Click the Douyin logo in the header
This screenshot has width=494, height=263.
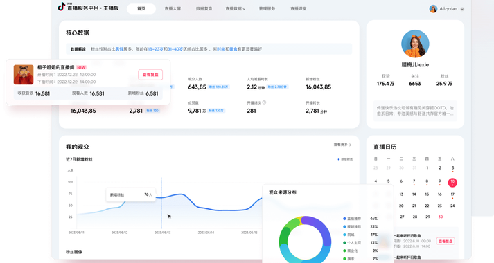tap(62, 7)
